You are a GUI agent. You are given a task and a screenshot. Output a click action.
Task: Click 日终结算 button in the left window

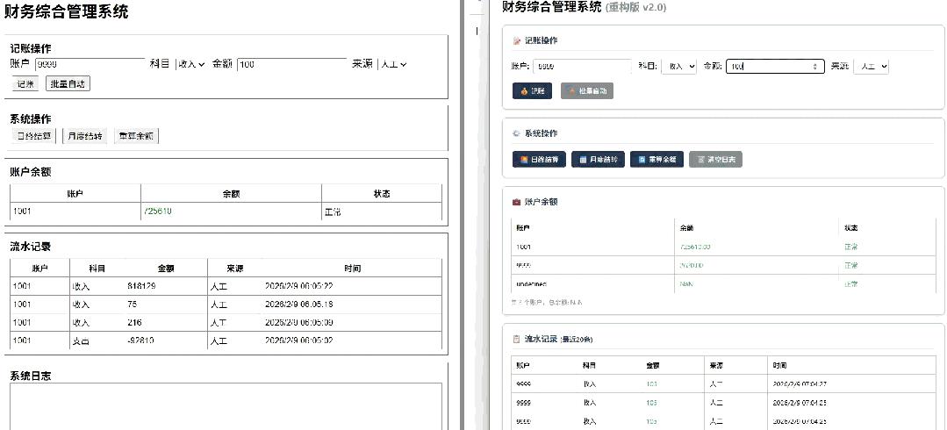[x=34, y=136]
